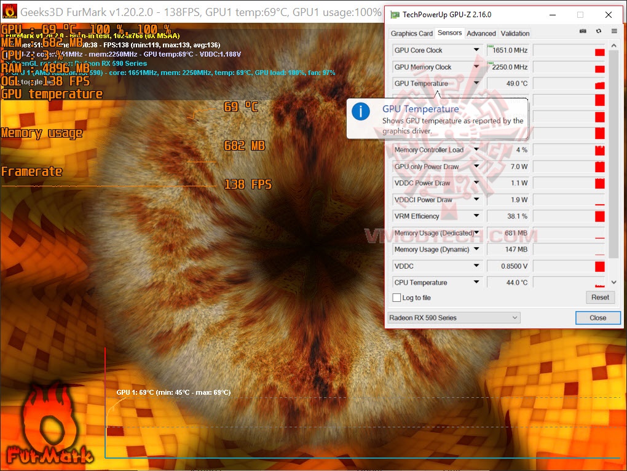Open the VDDC Power Draw dropdown arrow
Viewport: 627px width, 471px height.
[x=476, y=183]
